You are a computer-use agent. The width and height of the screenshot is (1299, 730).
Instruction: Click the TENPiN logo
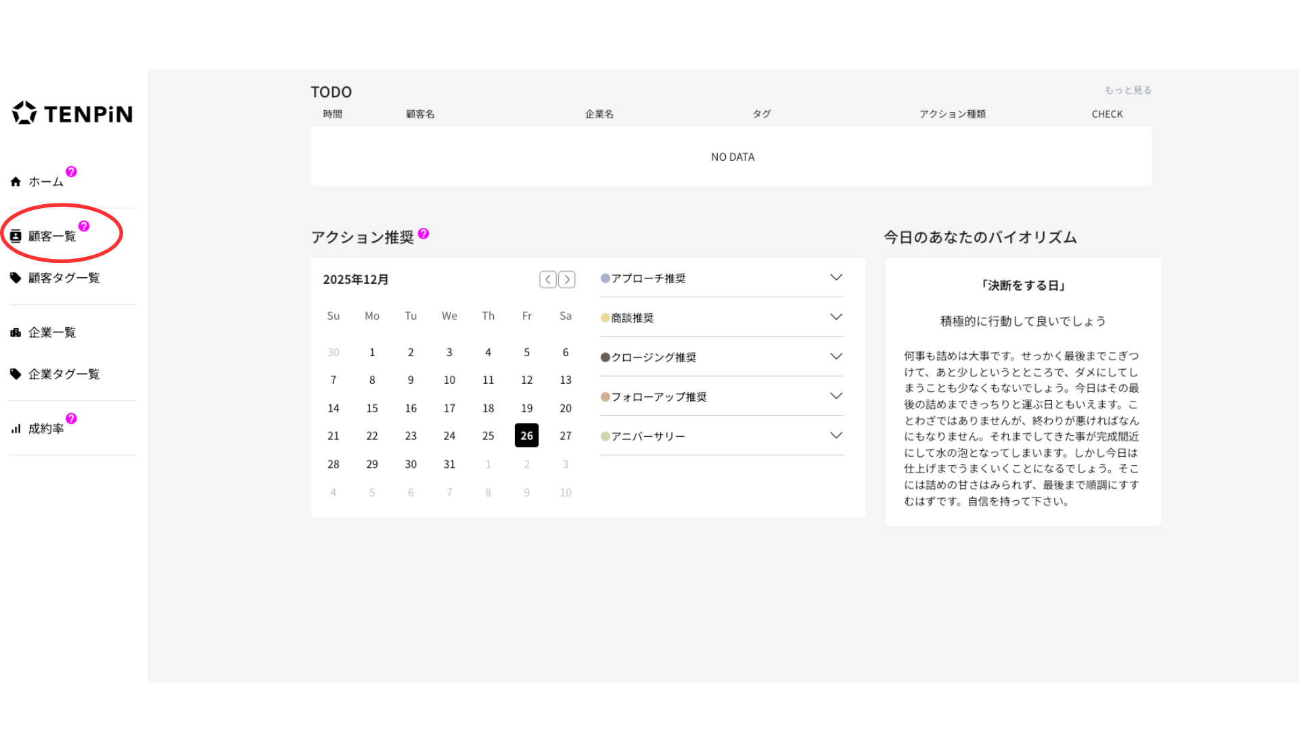click(x=72, y=114)
